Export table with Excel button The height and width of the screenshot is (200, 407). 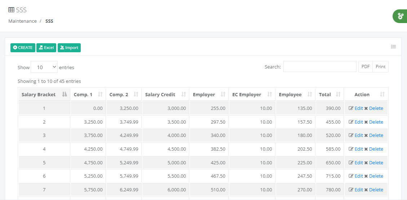pyautogui.click(x=46, y=48)
